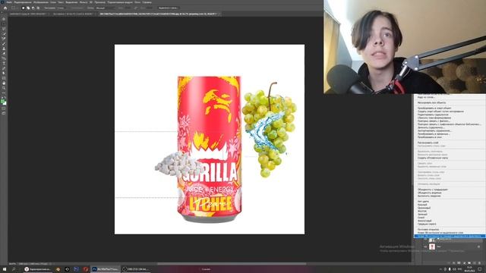Select the Hand tool
This screenshot has height=273, width=486.
coord(4,83)
